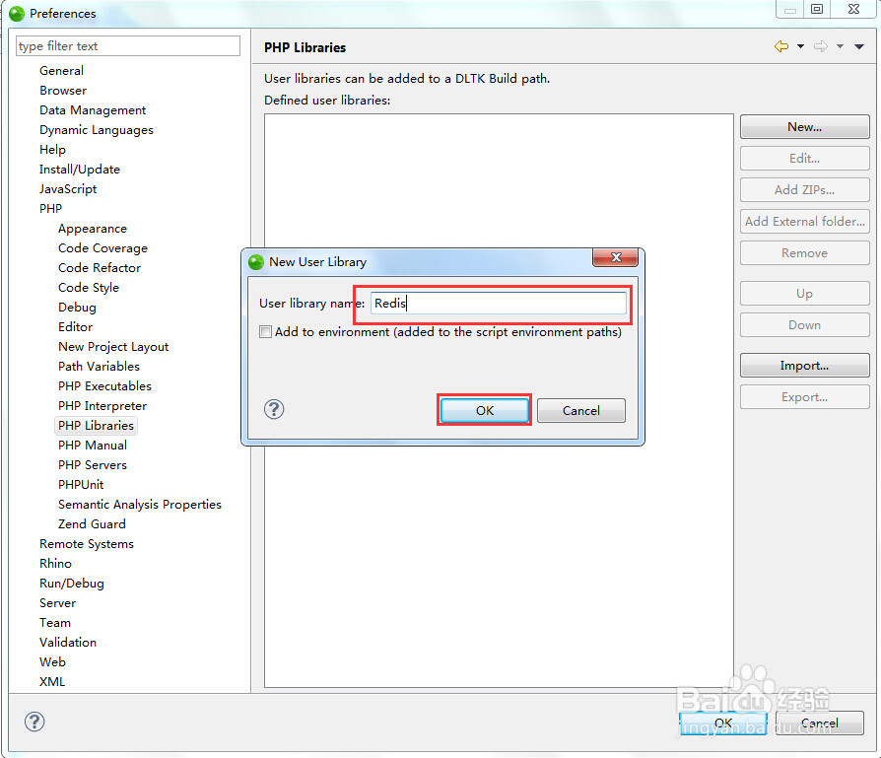
Task: Click Add External folder... button
Action: tap(804, 222)
